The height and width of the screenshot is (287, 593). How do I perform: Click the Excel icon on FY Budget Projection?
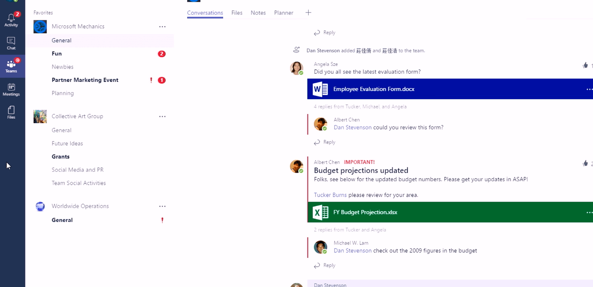click(x=320, y=212)
